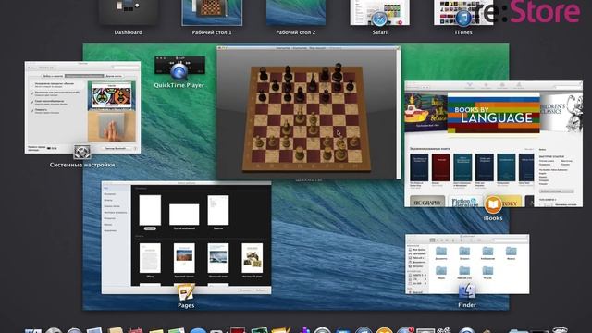Click the Pages app icon
The image size is (592, 333).
coord(186,292)
